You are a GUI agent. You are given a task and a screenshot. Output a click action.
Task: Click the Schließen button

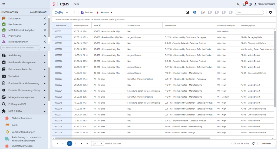[266, 144]
